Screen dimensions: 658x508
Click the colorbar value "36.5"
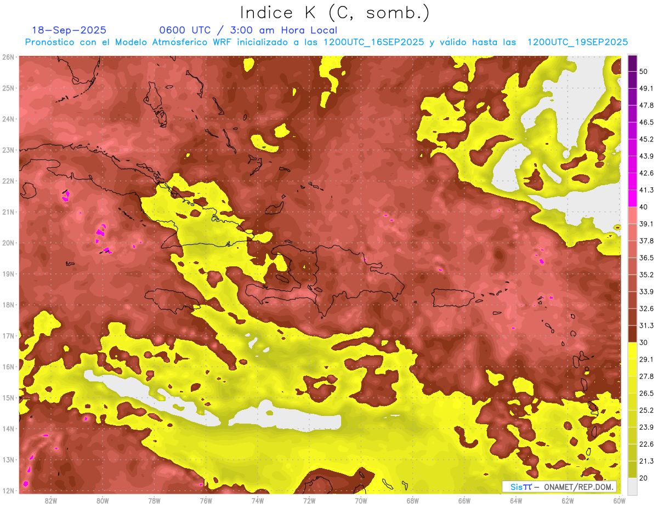646,258
